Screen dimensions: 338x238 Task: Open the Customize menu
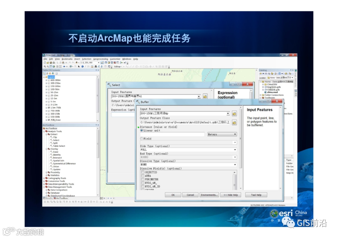tap(115, 59)
